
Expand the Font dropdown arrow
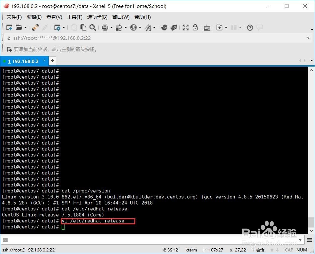(x=154, y=27)
